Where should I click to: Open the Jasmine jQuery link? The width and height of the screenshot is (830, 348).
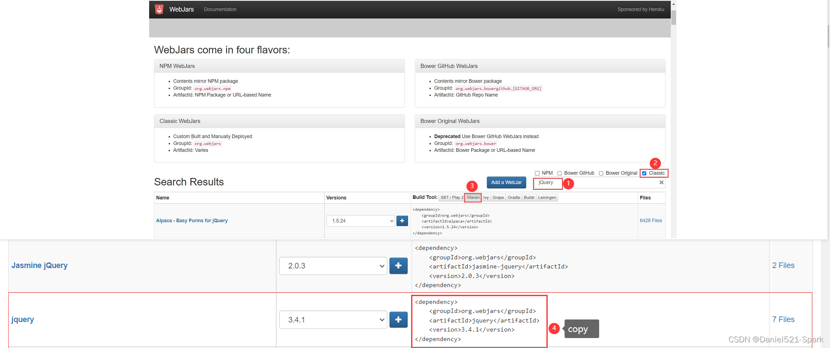(x=39, y=265)
